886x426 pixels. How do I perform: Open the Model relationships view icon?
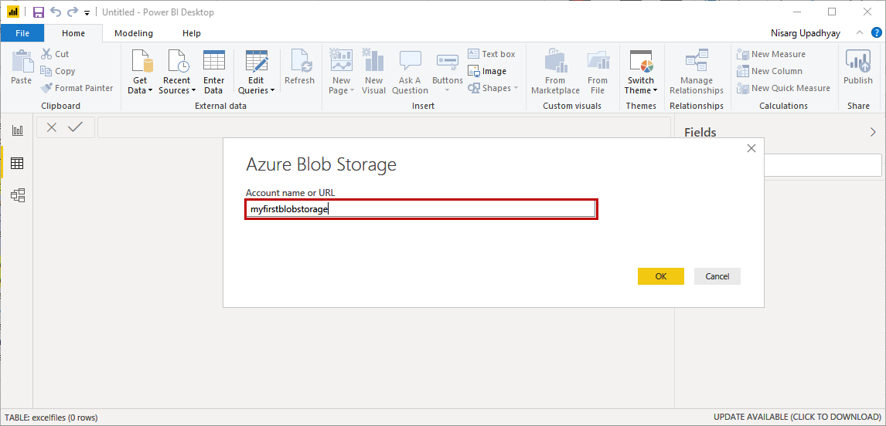[17, 195]
